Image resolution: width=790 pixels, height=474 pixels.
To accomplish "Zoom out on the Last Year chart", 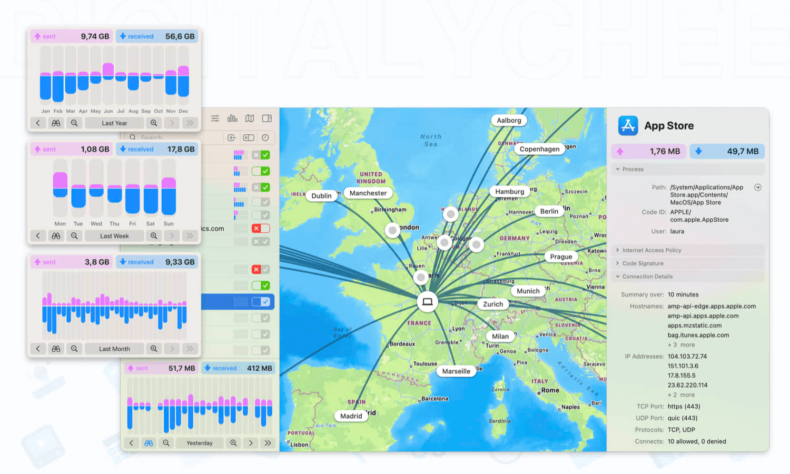I will pyautogui.click(x=74, y=123).
